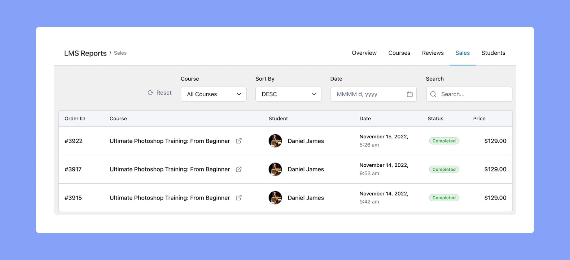Open the DESC sort order dropdown
This screenshot has width=570, height=260.
pos(288,94)
